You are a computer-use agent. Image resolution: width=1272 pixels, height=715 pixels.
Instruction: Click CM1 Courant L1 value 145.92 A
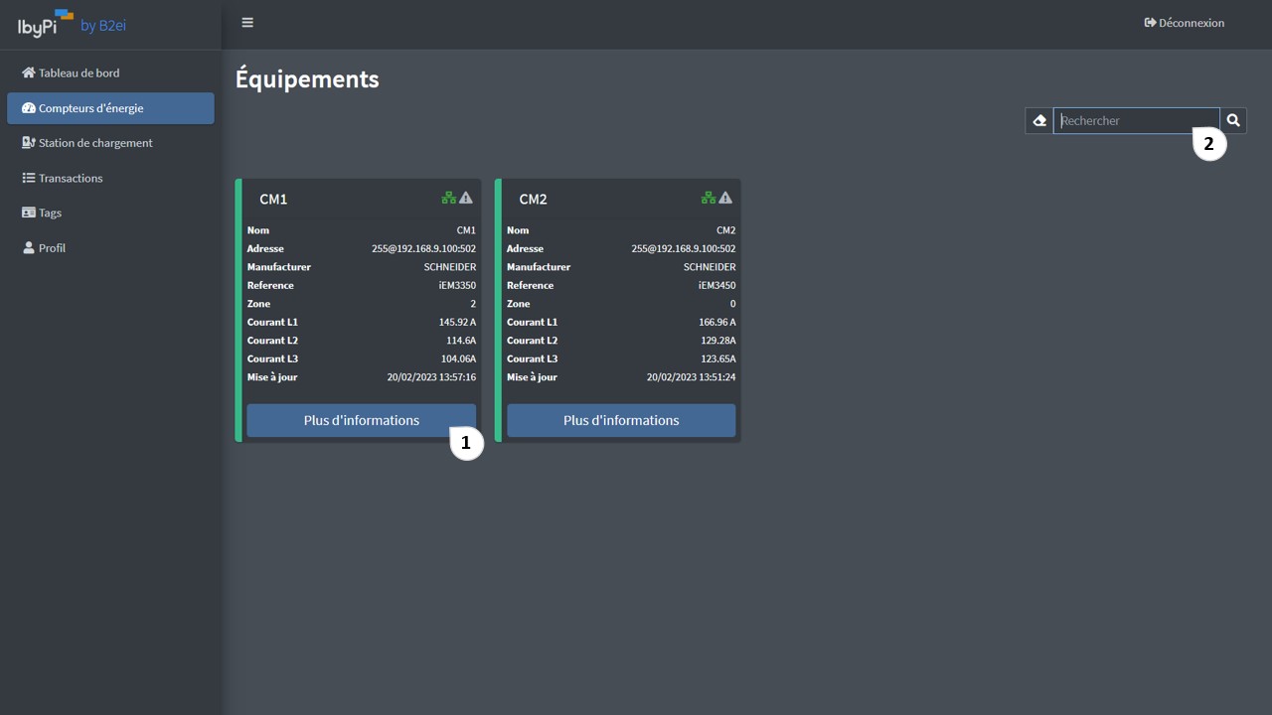457,322
